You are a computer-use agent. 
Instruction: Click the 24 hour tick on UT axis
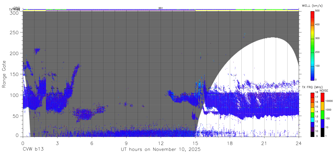(x=299, y=143)
